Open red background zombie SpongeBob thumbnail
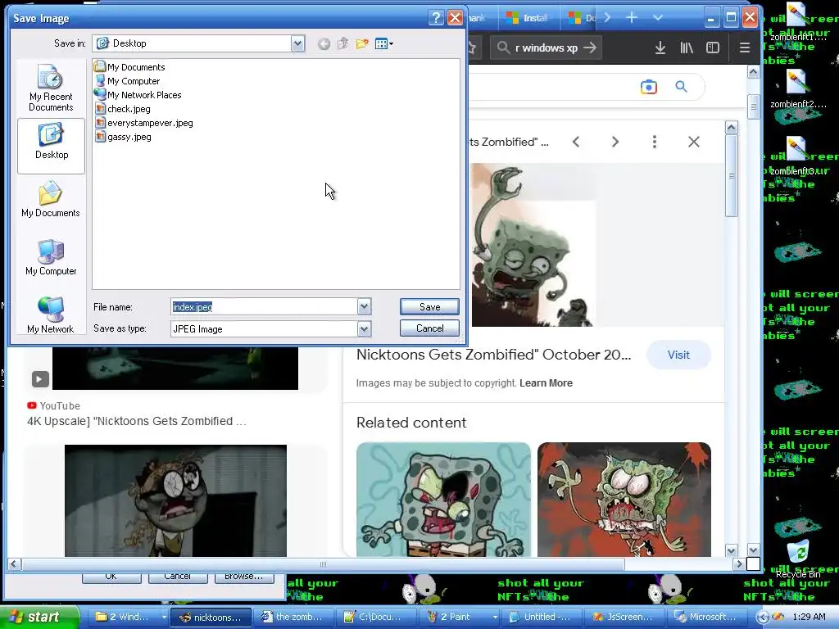839x629 pixels. click(x=624, y=500)
